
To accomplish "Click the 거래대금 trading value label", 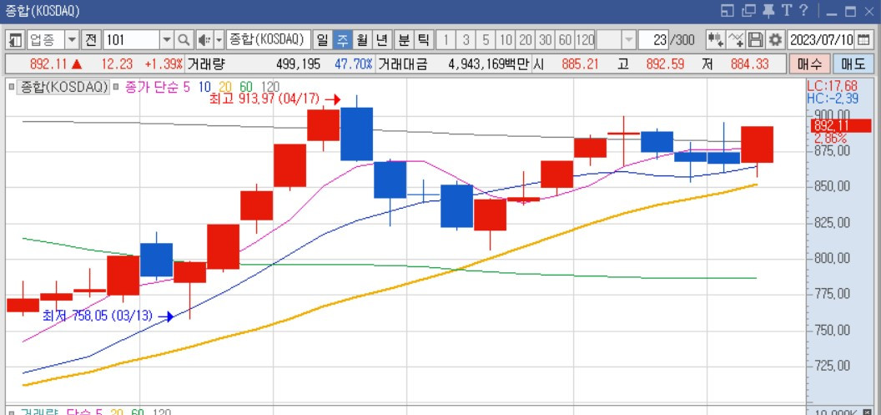I will [403, 64].
